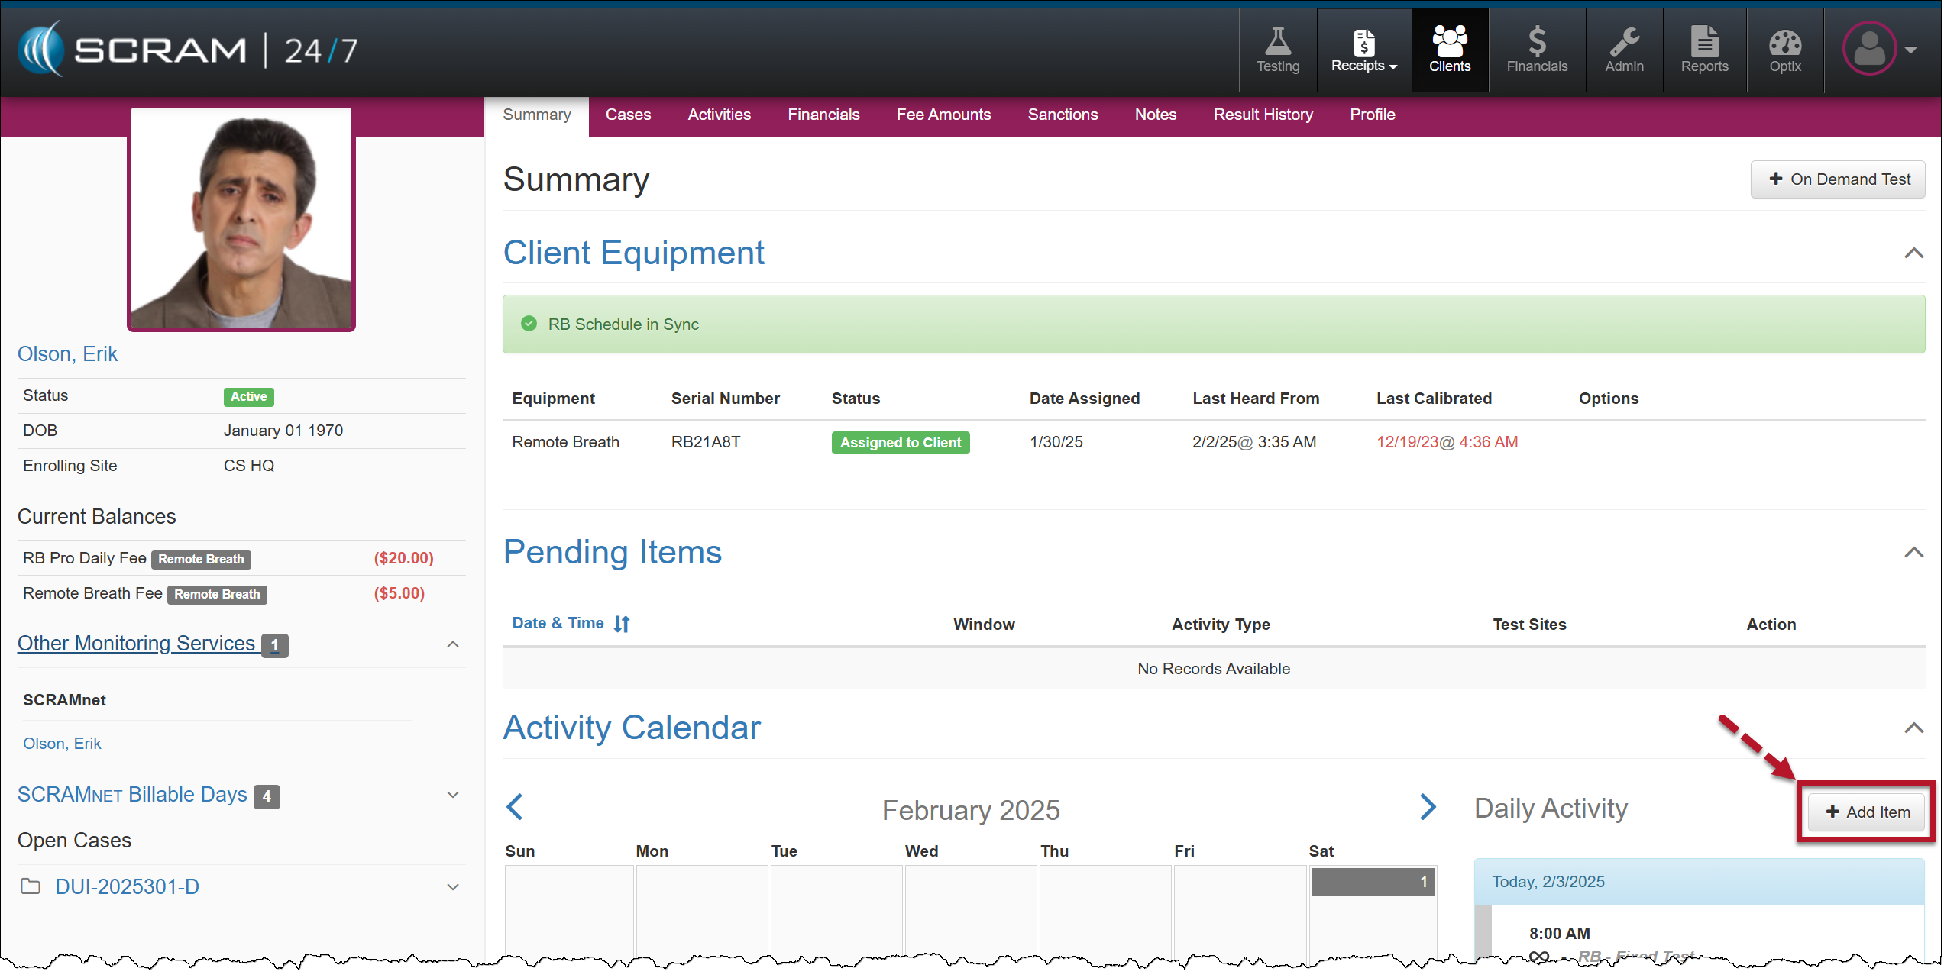Expand the DUI-2025301-D case
Screen dimensions: 1944x978
tap(452, 887)
